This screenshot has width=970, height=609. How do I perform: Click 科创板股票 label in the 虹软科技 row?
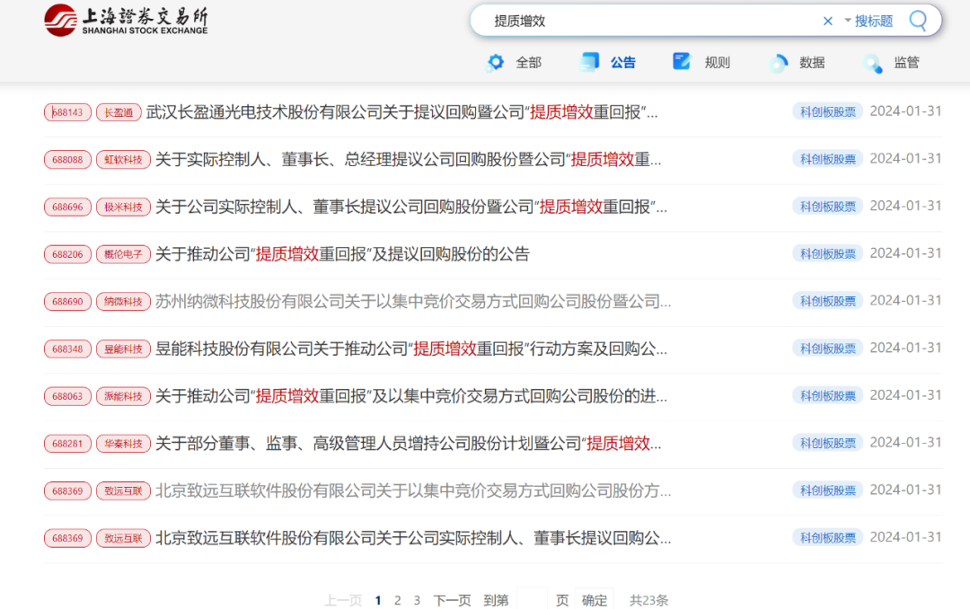pyautogui.click(x=828, y=159)
